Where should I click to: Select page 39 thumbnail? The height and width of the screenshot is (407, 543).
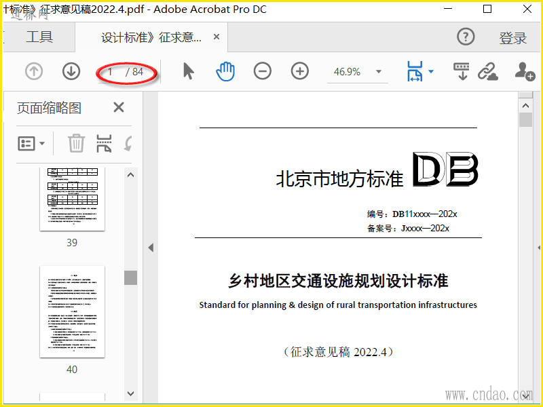[x=73, y=199]
